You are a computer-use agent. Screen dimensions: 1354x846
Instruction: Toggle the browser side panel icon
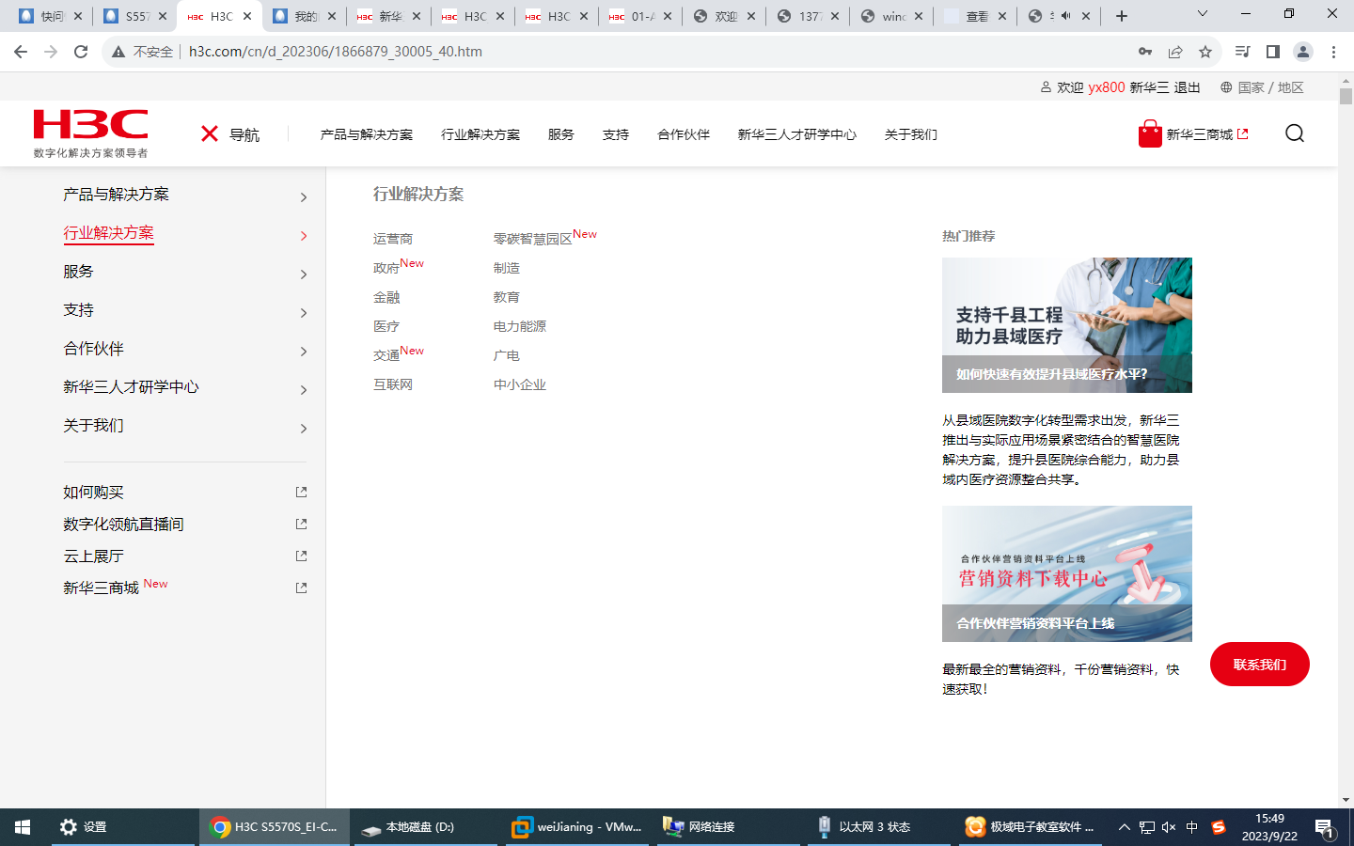click(1272, 52)
